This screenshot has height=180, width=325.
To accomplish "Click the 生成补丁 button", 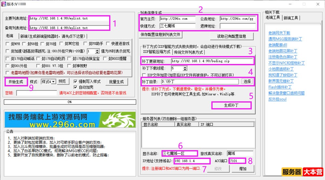I will click(x=231, y=105).
